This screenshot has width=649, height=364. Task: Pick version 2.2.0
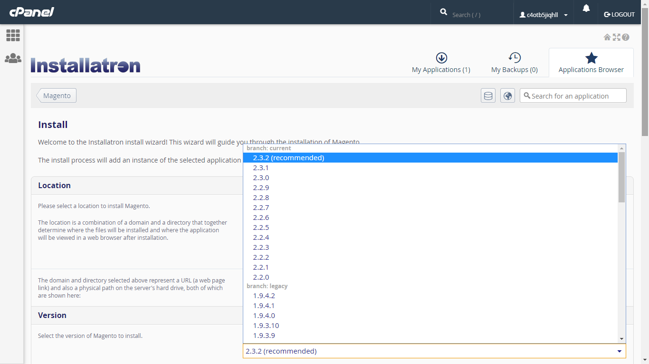[430, 277]
